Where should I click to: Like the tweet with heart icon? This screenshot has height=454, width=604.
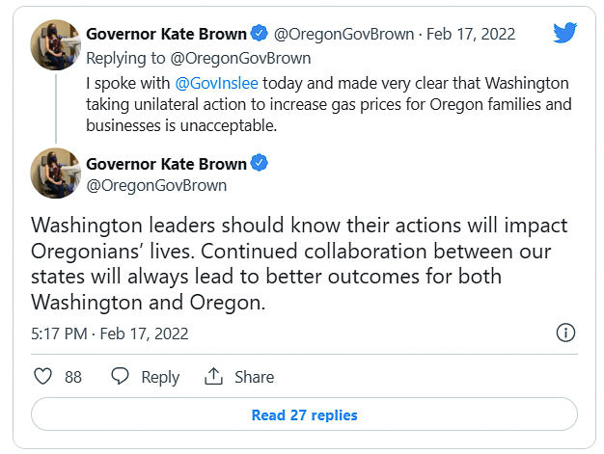(42, 377)
